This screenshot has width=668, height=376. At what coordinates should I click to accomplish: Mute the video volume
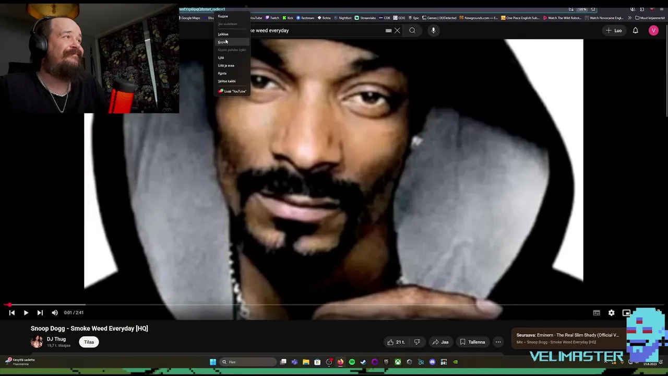pyautogui.click(x=55, y=313)
